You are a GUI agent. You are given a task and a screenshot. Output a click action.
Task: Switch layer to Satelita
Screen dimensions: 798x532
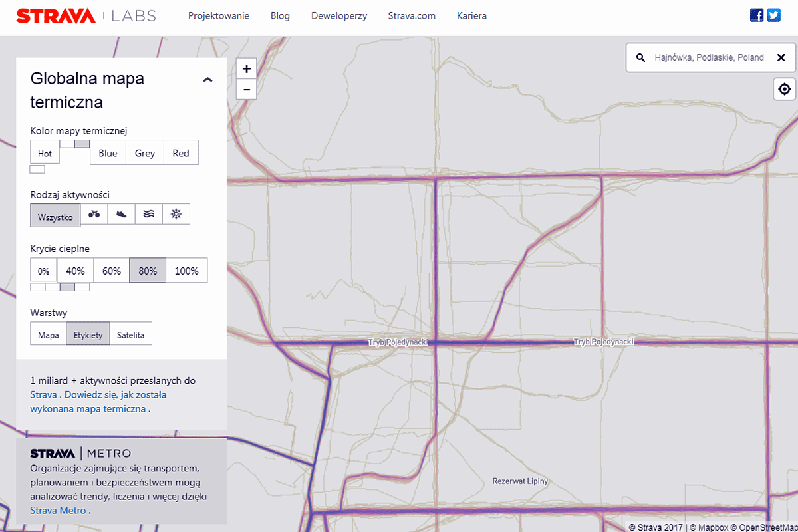point(131,334)
